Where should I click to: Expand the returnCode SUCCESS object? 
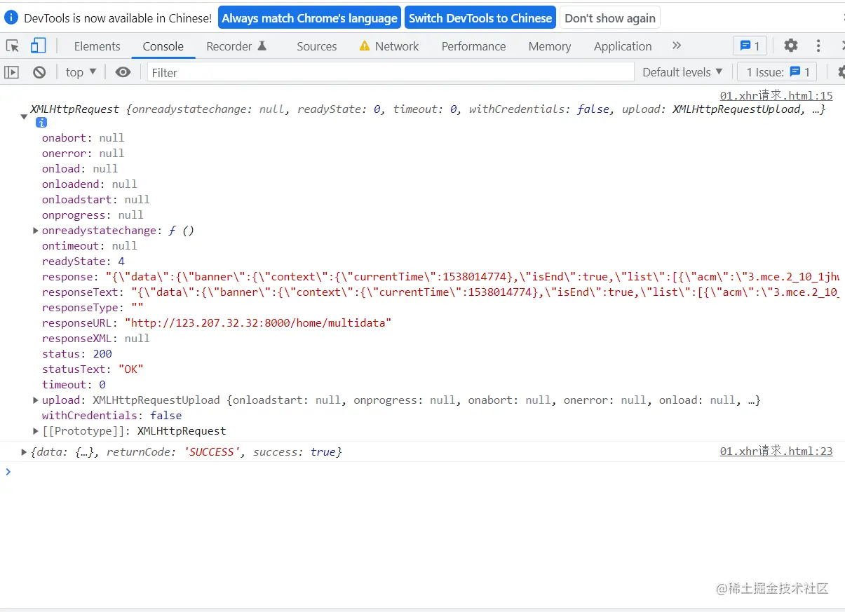coord(24,452)
